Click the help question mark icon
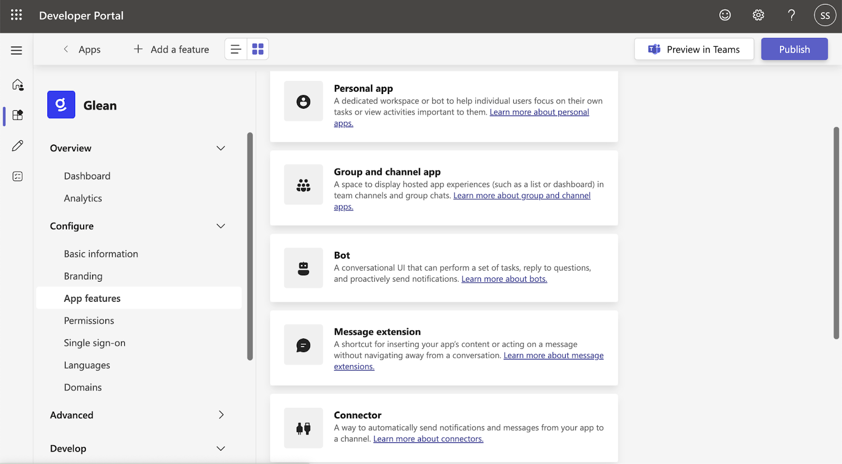The width and height of the screenshot is (842, 464). pos(791,15)
